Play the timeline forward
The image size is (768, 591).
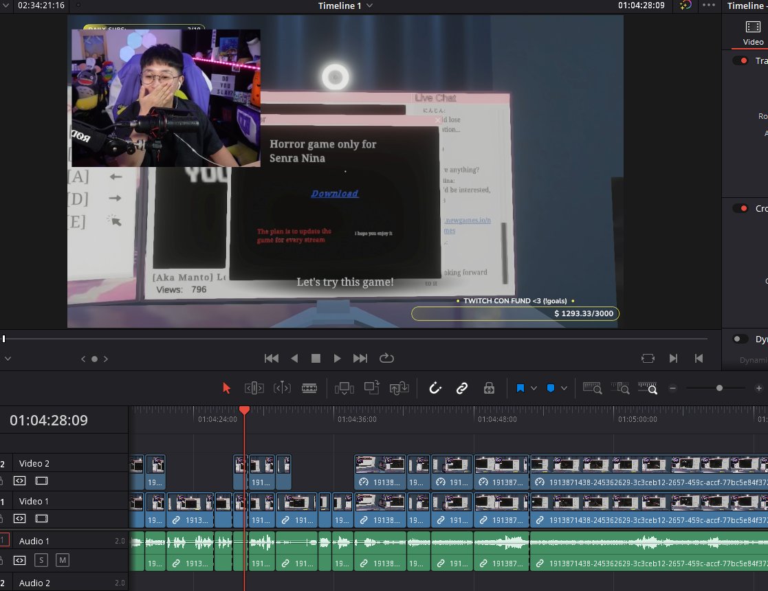(337, 359)
